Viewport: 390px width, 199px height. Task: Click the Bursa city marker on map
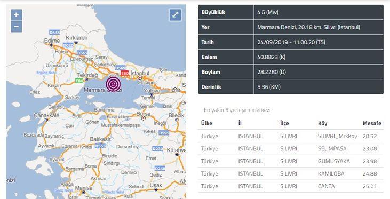(x=144, y=118)
